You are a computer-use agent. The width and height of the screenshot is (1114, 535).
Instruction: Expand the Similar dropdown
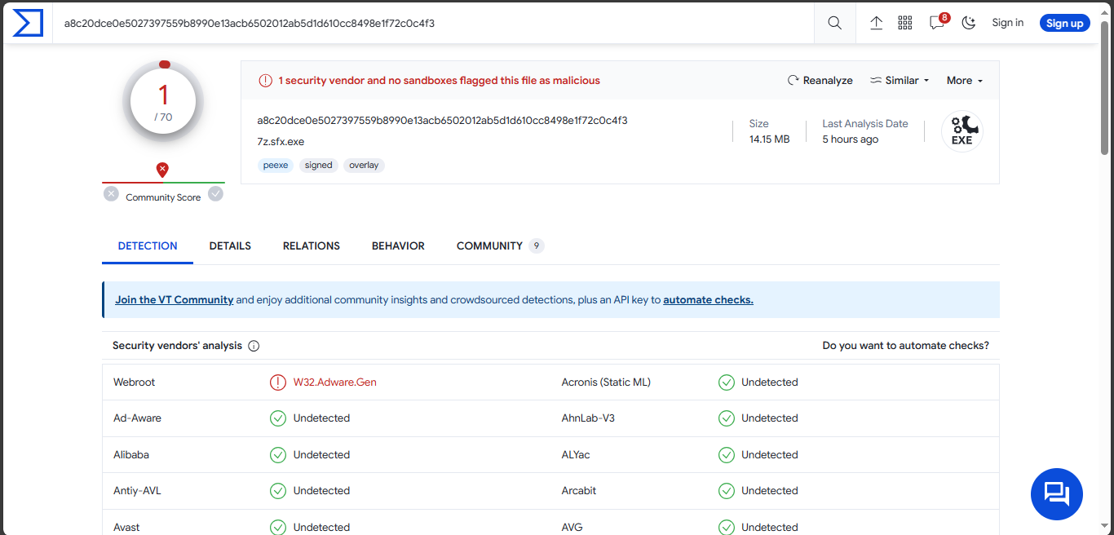tap(900, 81)
